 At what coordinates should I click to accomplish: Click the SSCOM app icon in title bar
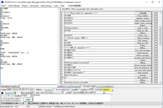point(2,2)
